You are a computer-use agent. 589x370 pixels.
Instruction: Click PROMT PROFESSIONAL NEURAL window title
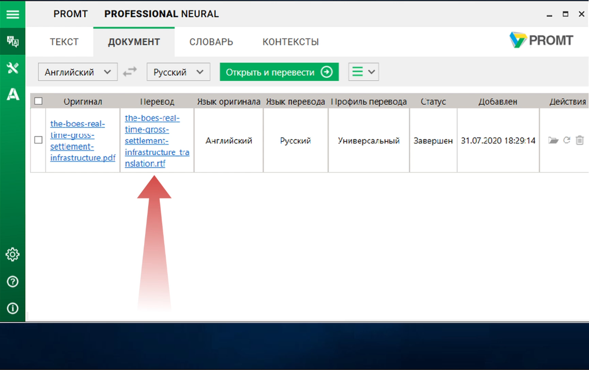(x=136, y=14)
